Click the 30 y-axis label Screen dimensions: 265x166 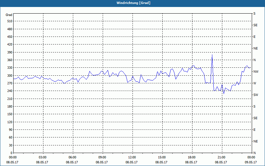tap(11, 145)
